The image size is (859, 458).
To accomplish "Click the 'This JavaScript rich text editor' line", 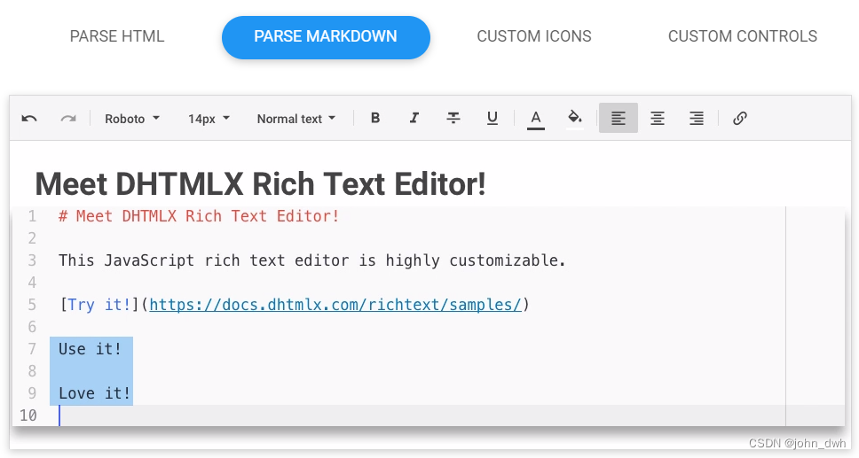I will (x=311, y=260).
